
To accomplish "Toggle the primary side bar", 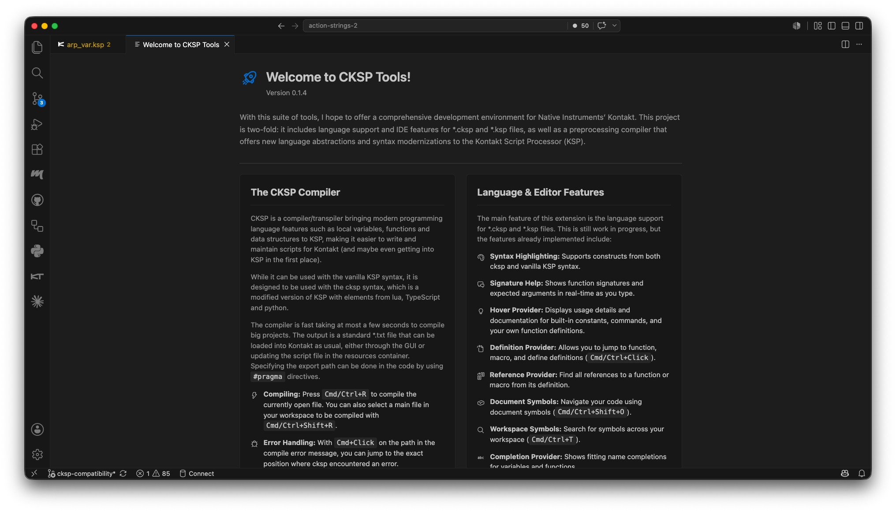I will coord(832,26).
